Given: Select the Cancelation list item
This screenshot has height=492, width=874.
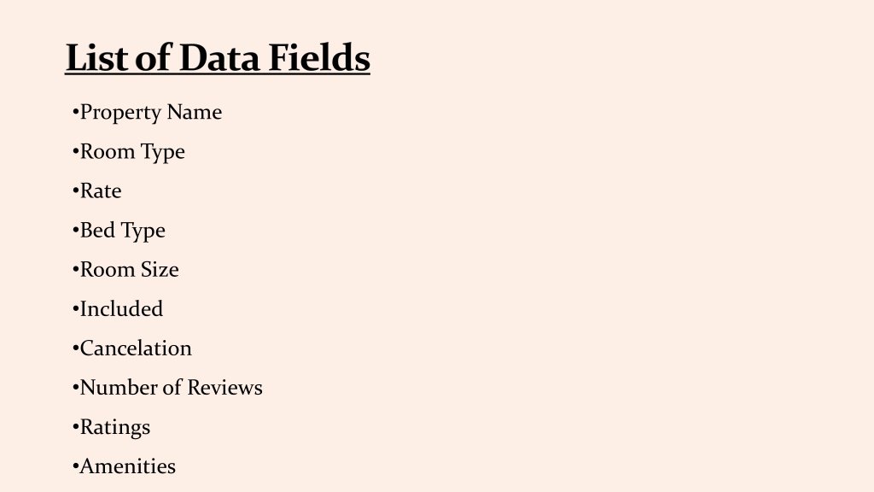Looking at the screenshot, I should (x=132, y=348).
